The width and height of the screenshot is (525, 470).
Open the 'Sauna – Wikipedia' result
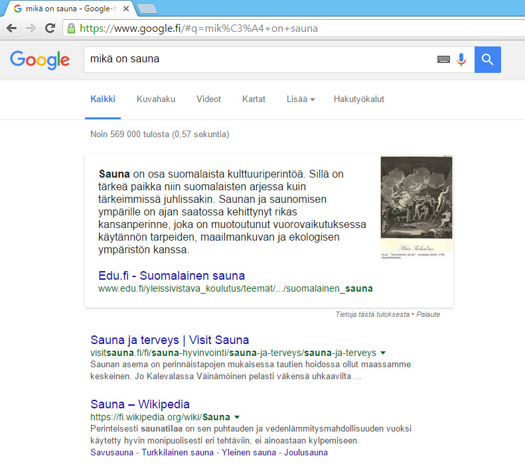pos(140,404)
